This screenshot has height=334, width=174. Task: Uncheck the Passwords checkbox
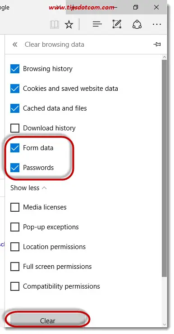(x=15, y=168)
